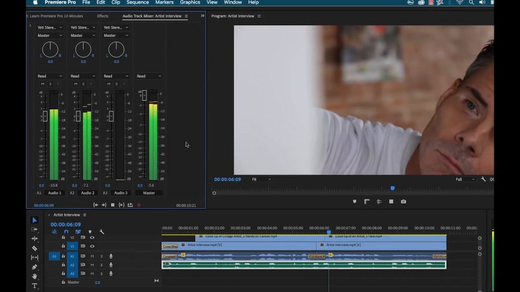Select the Hand tool

[35, 276]
